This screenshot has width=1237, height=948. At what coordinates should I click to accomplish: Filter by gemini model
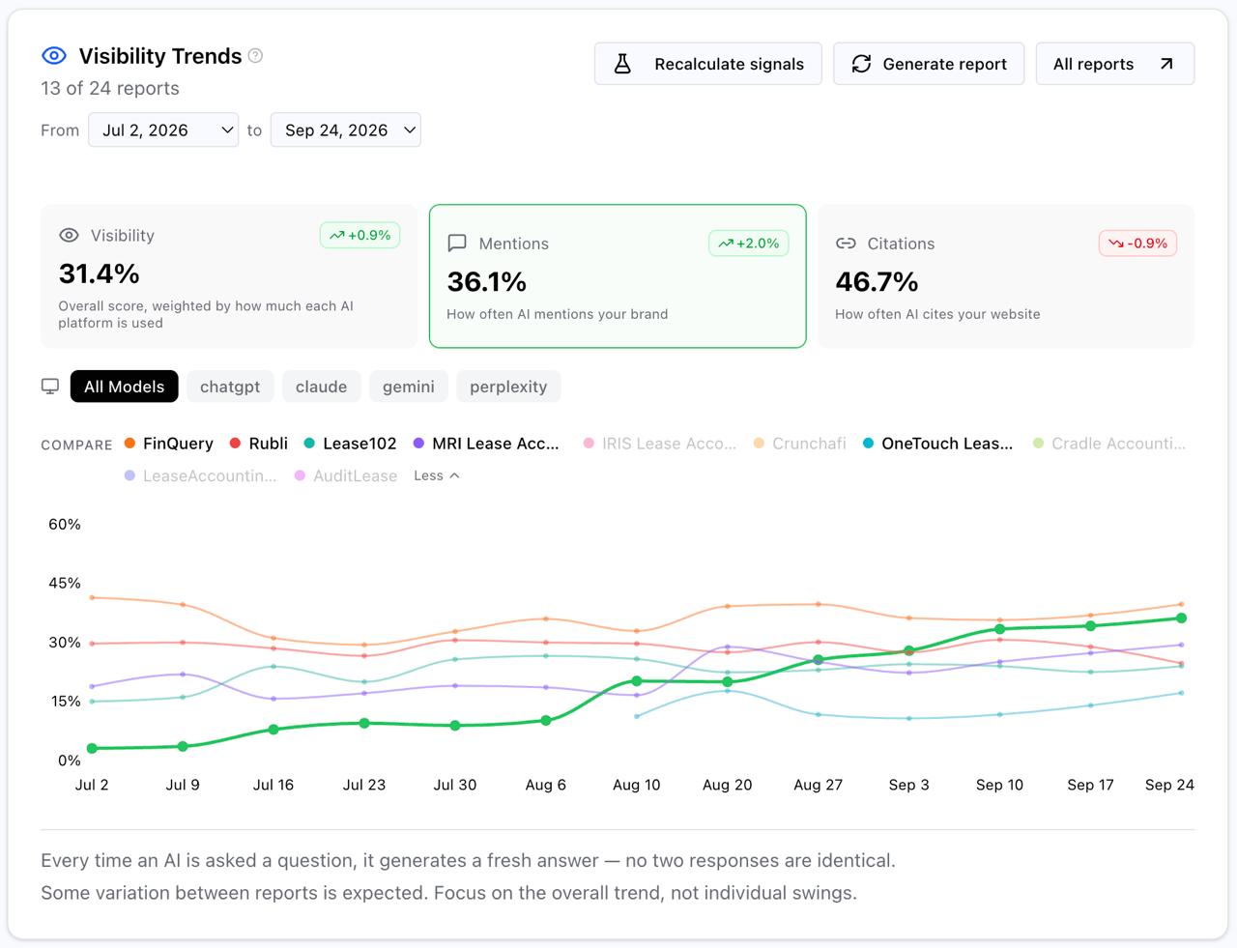409,387
